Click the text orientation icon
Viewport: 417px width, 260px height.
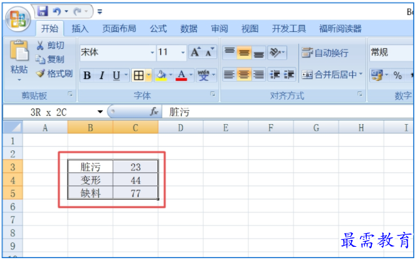pos(275,52)
